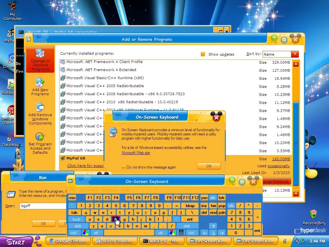
Task: Click the right arrow key on On-Screen Keyboard
Action: point(222,233)
